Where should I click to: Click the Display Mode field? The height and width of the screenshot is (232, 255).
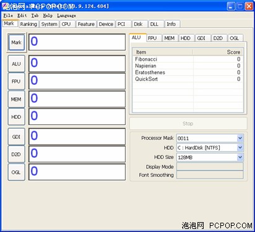tap(210, 166)
